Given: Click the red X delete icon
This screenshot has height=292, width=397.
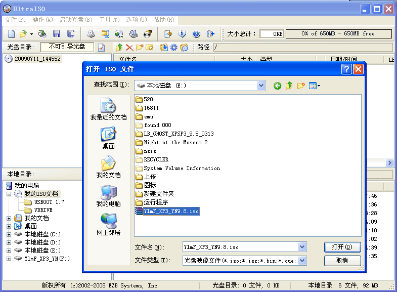Looking at the screenshot, I should point(129,48).
